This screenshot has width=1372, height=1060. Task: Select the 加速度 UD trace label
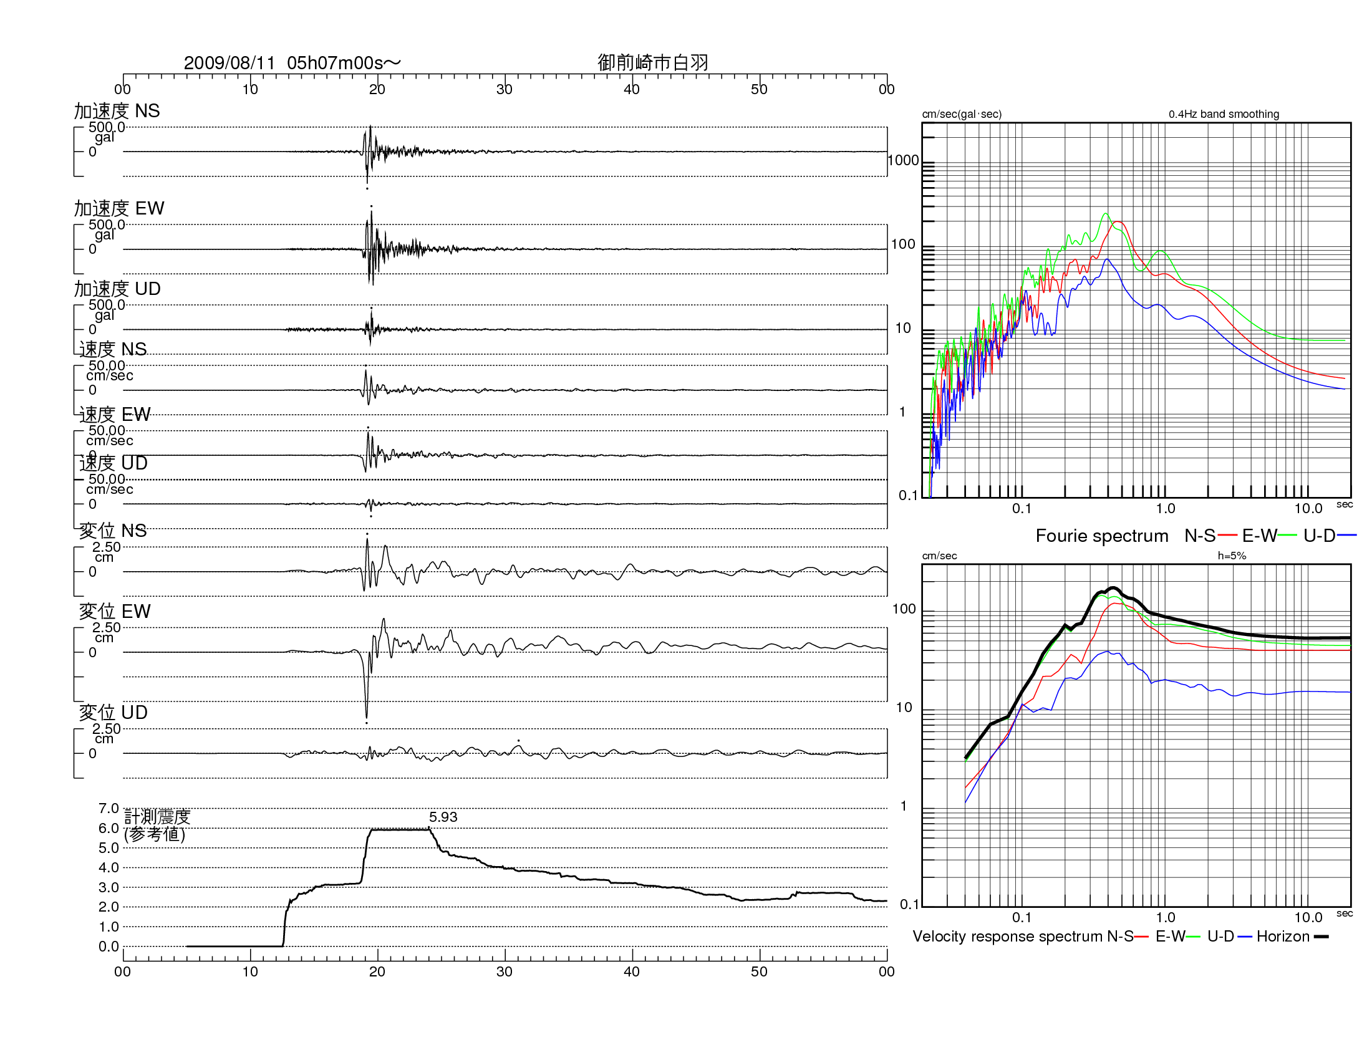click(x=117, y=289)
